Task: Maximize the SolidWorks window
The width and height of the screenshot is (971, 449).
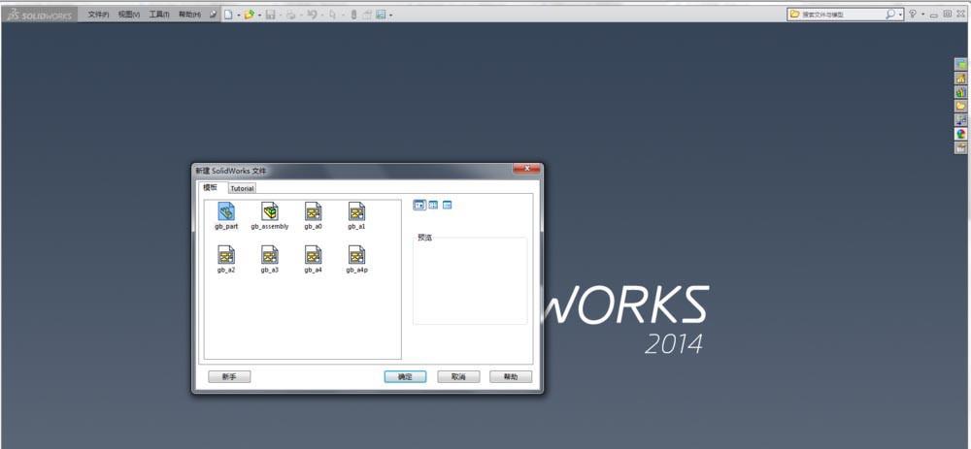Action: point(948,14)
